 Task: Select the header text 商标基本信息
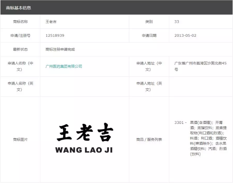click(19, 8)
